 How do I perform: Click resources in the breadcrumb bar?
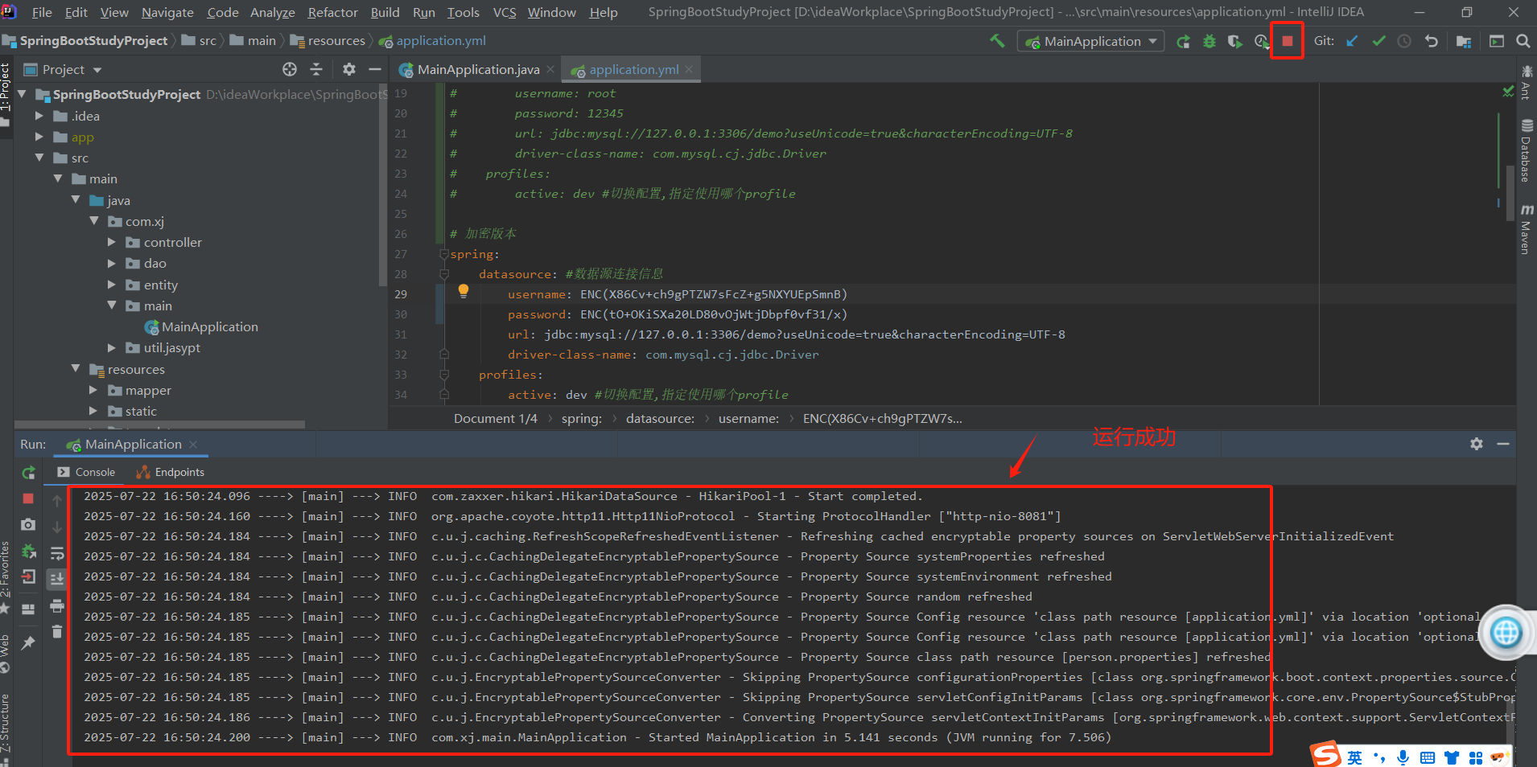click(336, 41)
